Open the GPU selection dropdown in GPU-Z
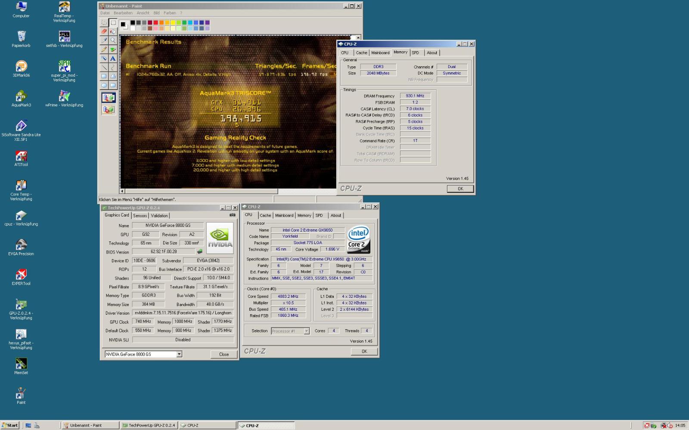Image resolution: width=689 pixels, height=430 pixels. point(179,354)
